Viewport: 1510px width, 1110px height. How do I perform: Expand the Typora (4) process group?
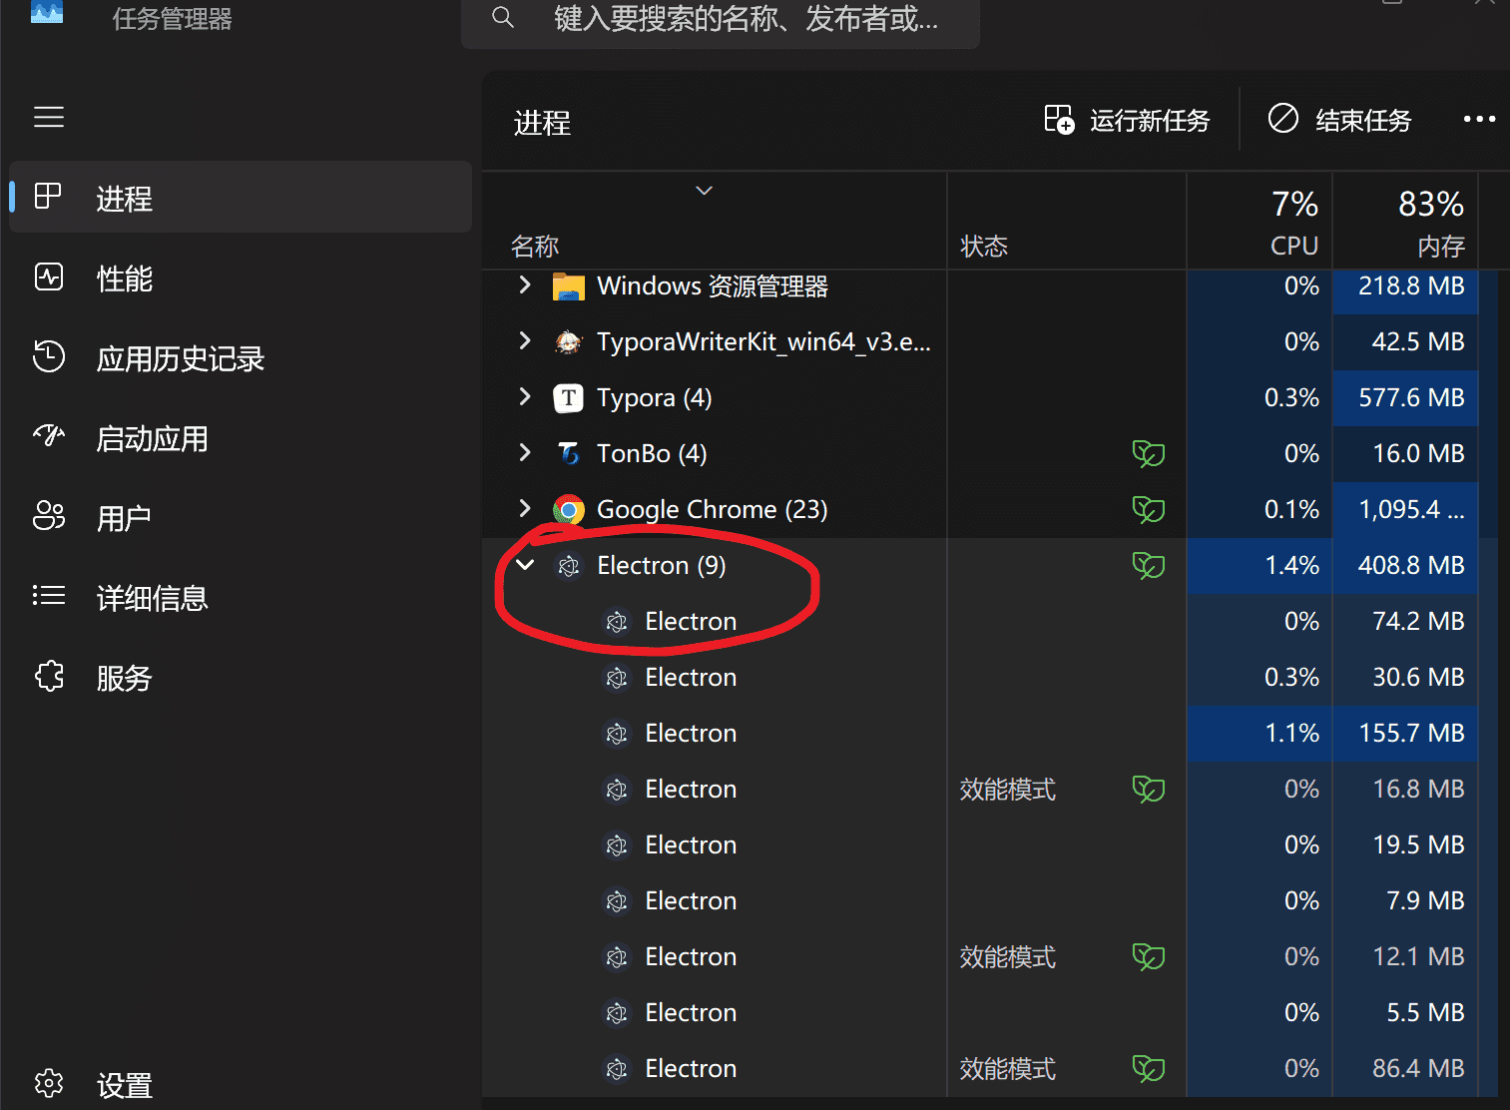coord(525,397)
